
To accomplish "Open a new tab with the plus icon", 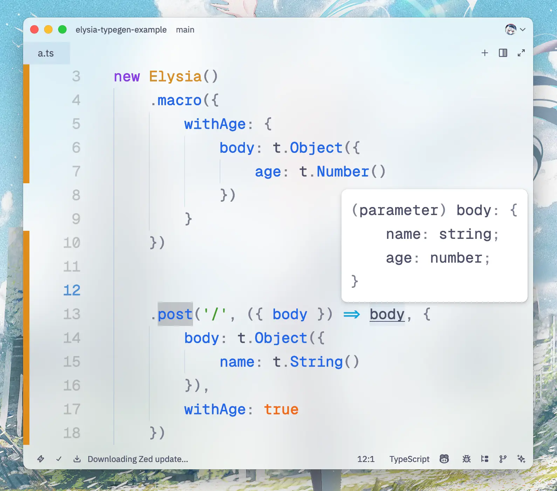I will [484, 53].
